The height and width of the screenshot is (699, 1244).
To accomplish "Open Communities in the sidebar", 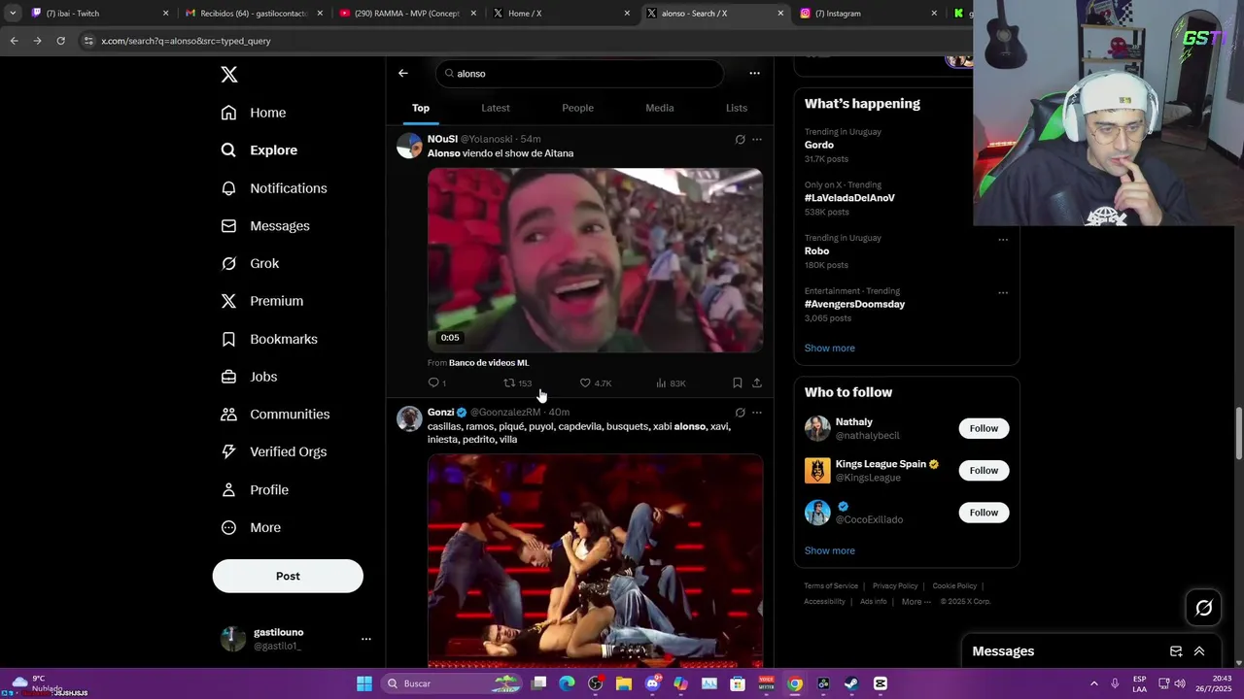I will click(x=275, y=415).
